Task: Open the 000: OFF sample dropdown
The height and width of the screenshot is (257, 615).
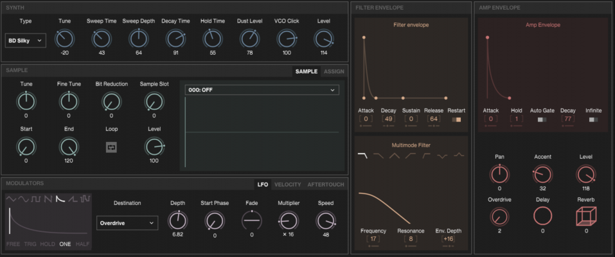Action: pyautogui.click(x=262, y=90)
